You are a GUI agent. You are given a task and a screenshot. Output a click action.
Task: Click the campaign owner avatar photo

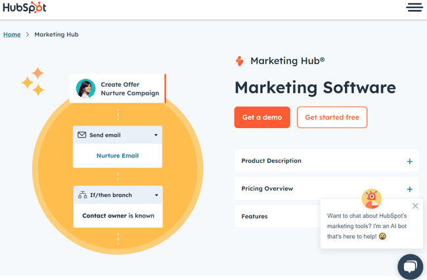coord(85,89)
